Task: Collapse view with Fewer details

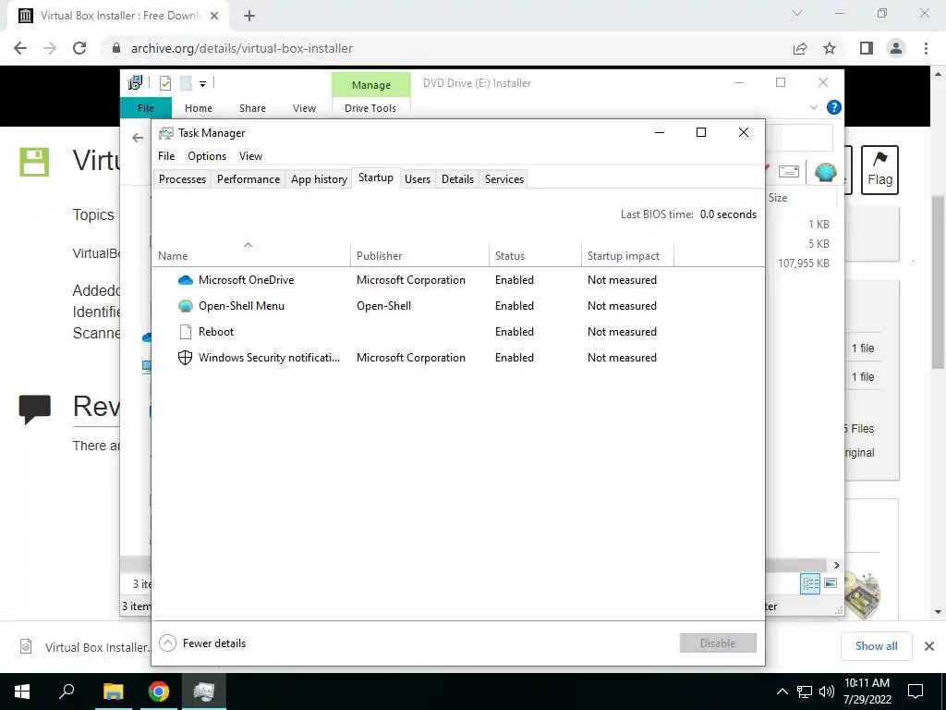Action: (x=202, y=643)
